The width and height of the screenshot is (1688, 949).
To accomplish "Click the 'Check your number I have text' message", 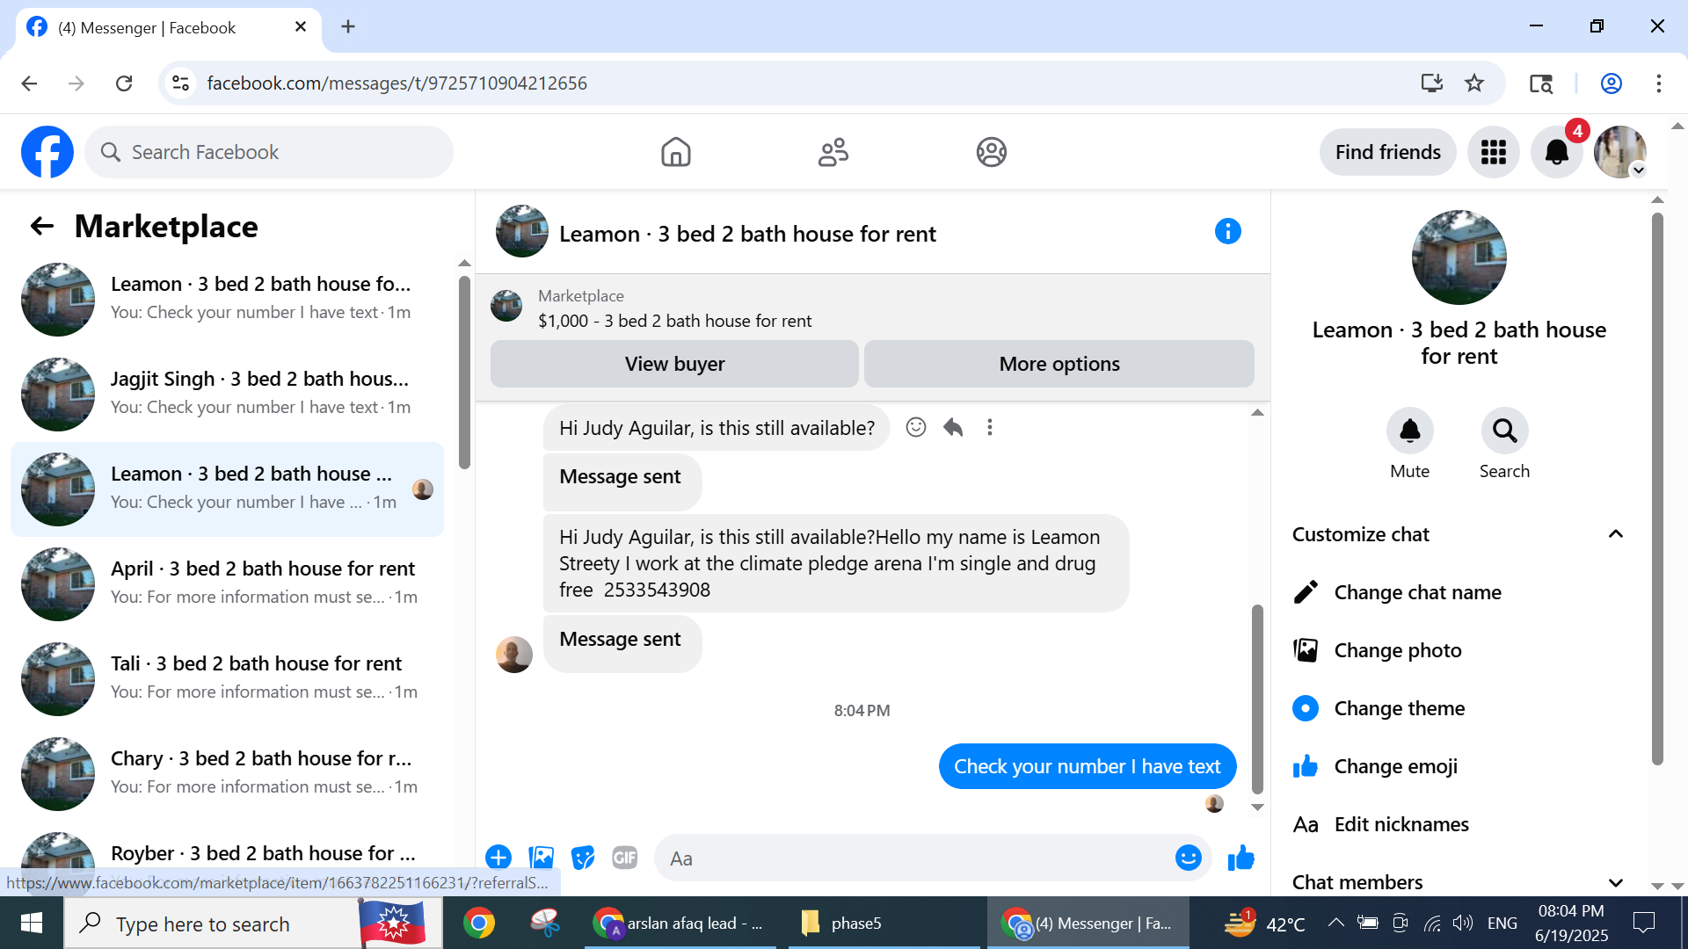I will click(x=1088, y=766).
